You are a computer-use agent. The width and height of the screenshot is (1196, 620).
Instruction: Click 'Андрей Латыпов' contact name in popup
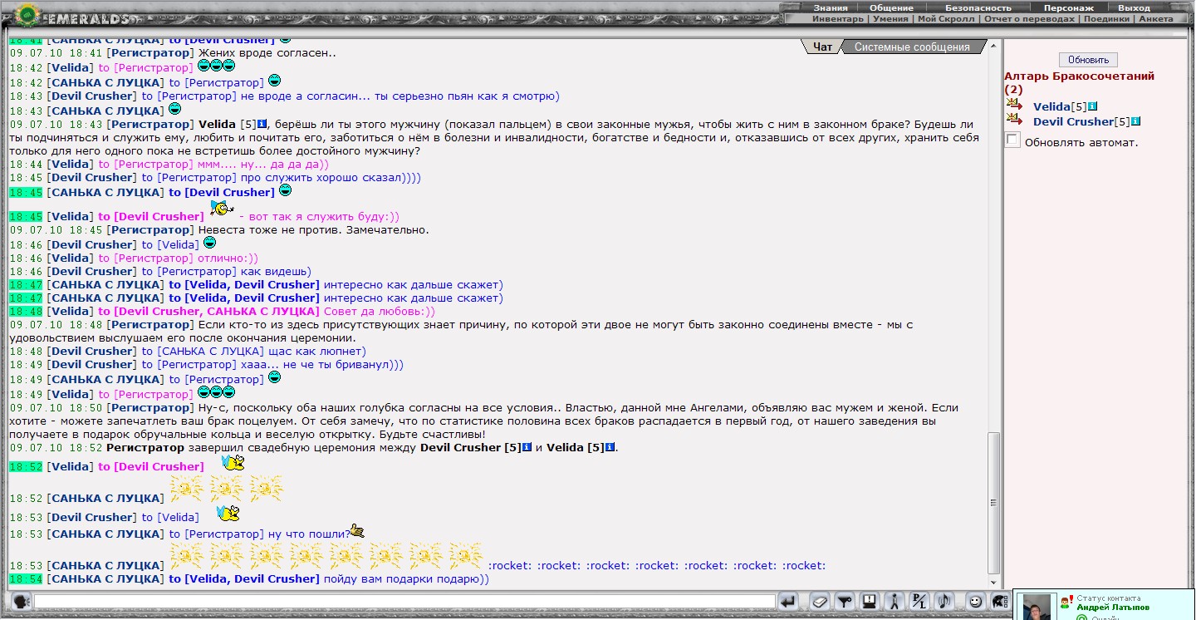[x=1113, y=608]
